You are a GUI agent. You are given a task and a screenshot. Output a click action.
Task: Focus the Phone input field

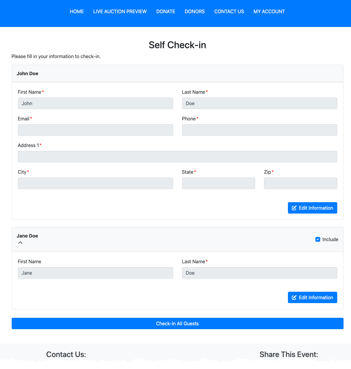pos(259,130)
